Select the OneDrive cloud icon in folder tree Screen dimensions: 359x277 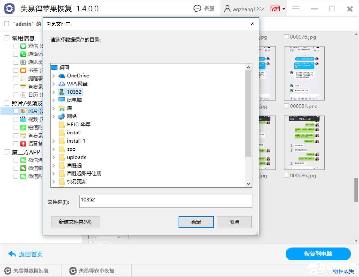pyautogui.click(x=61, y=76)
